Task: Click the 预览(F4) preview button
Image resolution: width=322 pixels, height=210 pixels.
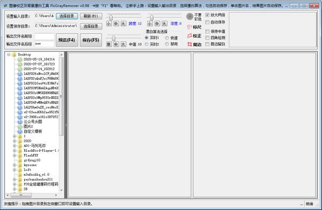Action: 67,40
